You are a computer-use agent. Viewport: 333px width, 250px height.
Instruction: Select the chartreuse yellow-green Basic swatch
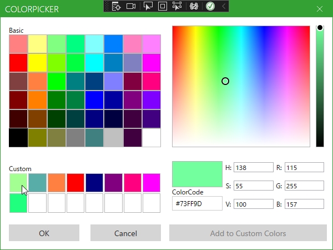[57, 63]
